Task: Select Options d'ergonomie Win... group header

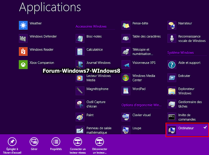Action: click(141, 105)
